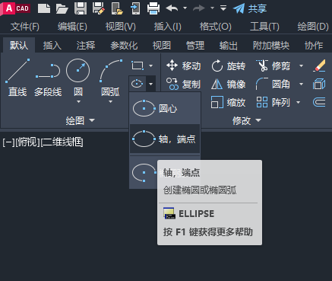Open the 视图(V) menu
332x281 pixels.
pos(121,27)
